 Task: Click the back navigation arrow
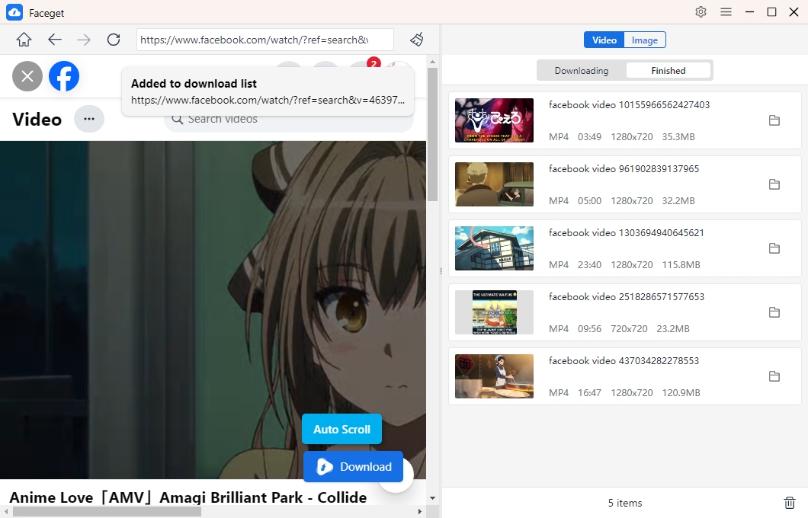pos(54,40)
